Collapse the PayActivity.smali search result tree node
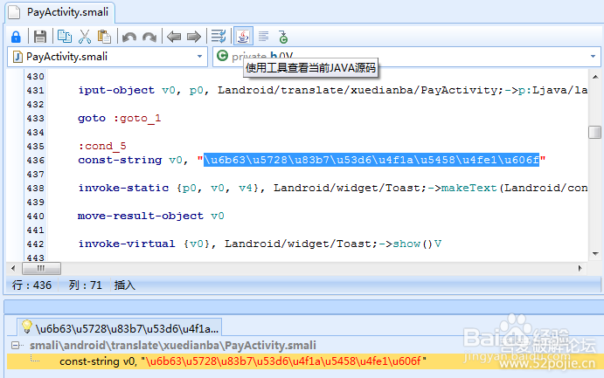This screenshot has height=378, width=604. (x=16, y=346)
